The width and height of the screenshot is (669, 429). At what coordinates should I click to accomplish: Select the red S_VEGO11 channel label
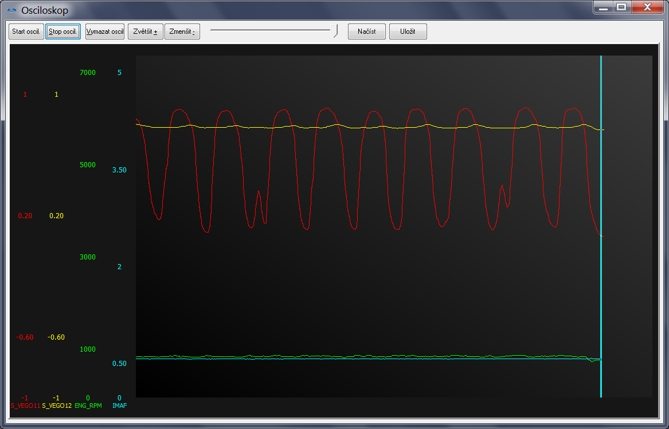point(25,406)
